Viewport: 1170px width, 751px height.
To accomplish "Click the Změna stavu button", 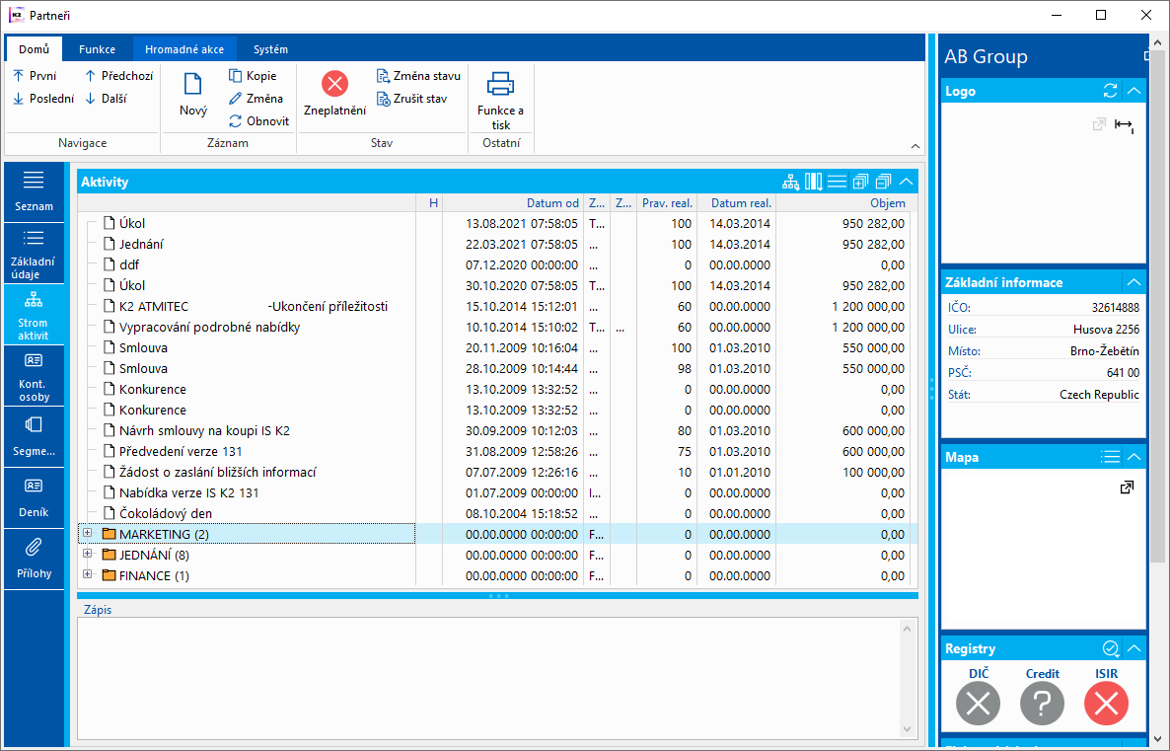I will (x=418, y=76).
